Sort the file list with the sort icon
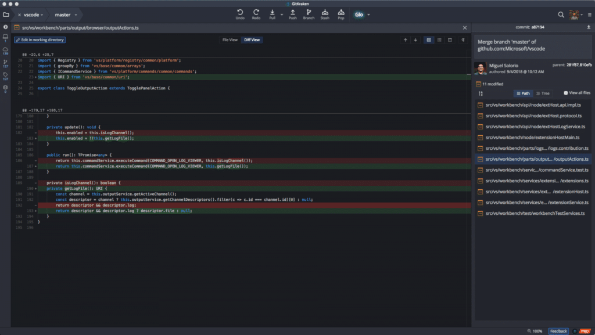Viewport: 595px width, 335px height. [x=481, y=93]
